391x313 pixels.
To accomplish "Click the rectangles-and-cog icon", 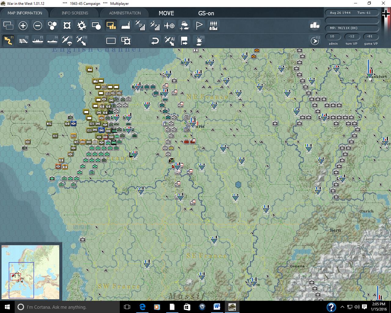I will point(126,41).
